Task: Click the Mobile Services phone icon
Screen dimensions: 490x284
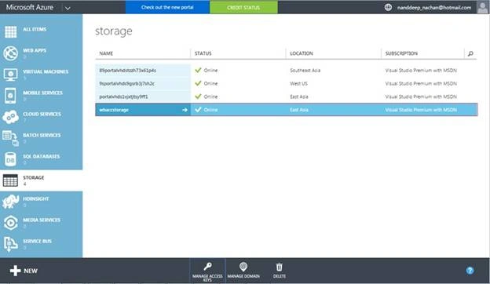Action: [11, 96]
